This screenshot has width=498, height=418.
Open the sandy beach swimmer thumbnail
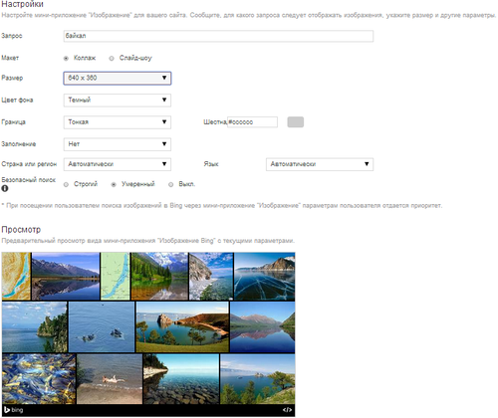click(x=110, y=379)
